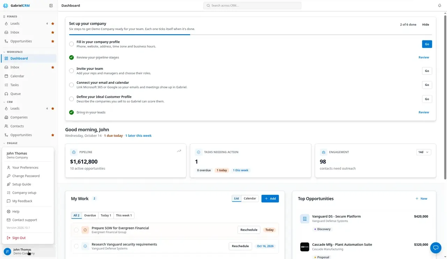Mark Prepare SOW for Evergreen Financial complete
This screenshot has height=259, width=447.
point(76,230)
